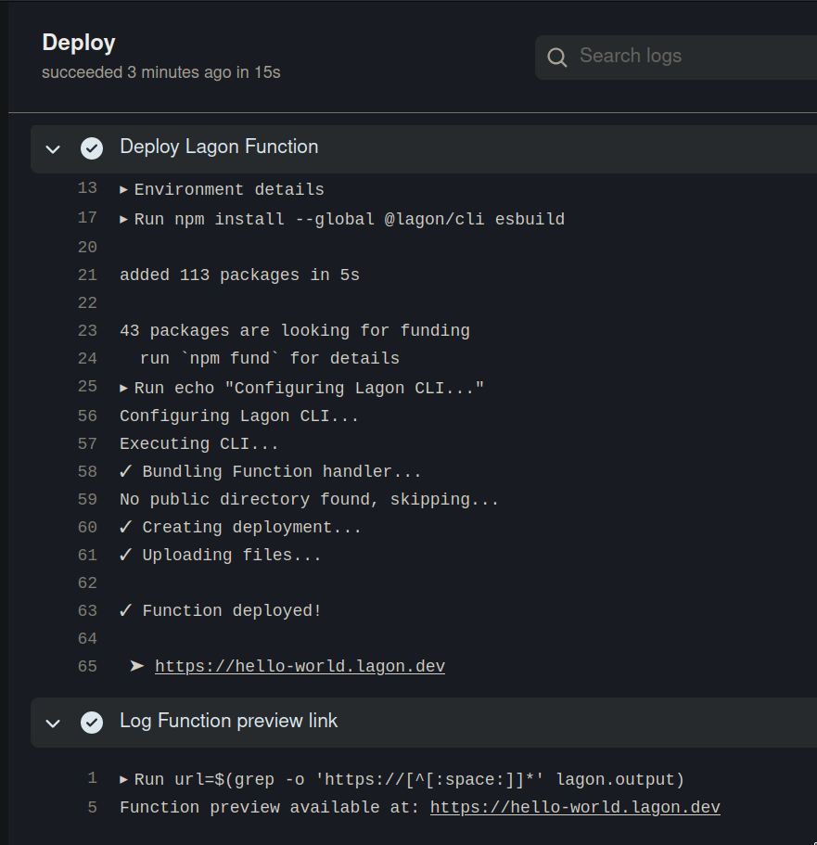This screenshot has width=817, height=845.
Task: Select text 'Configuring Lagon CLI...' on line 56
Action: tap(239, 416)
